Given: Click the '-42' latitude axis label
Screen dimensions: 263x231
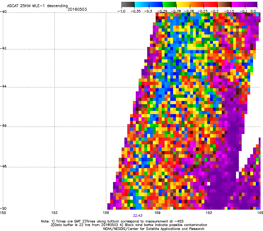Looking at the screenshot, I should 3,48.
